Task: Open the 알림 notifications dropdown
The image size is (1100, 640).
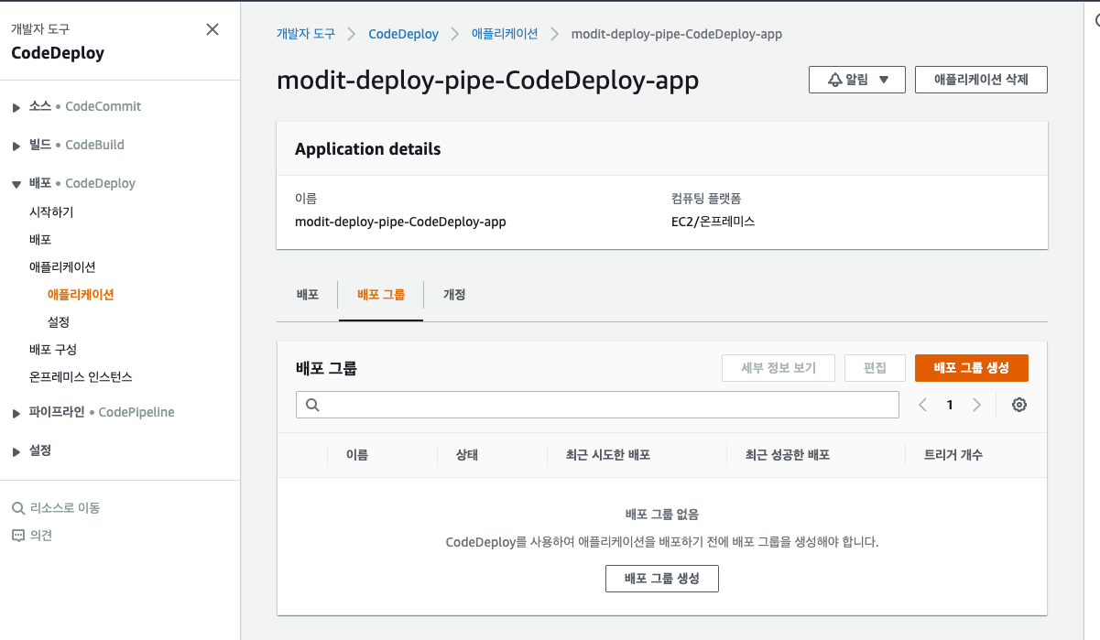Action: point(857,80)
